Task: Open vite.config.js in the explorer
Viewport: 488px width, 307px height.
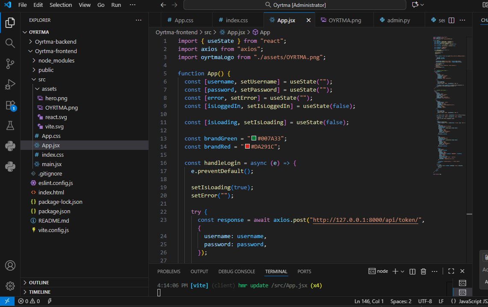Action: [x=84, y=230]
